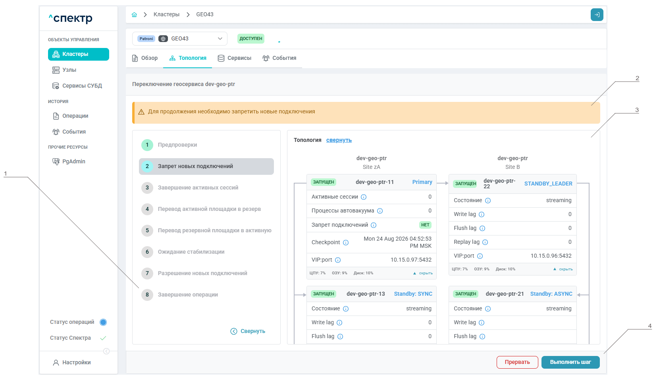Go to the События tab
The width and height of the screenshot is (657, 375).
point(279,58)
